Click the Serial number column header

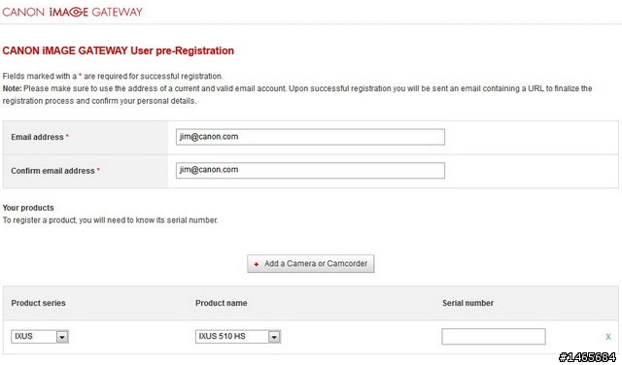click(x=468, y=303)
